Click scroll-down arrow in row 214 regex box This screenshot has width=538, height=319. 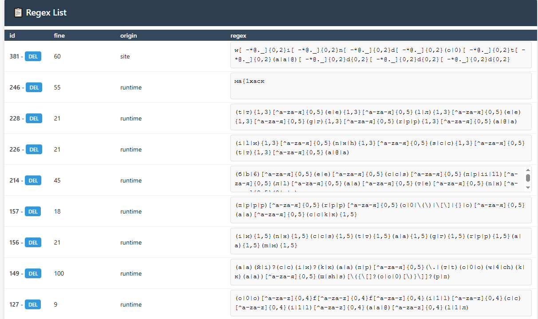(x=528, y=188)
